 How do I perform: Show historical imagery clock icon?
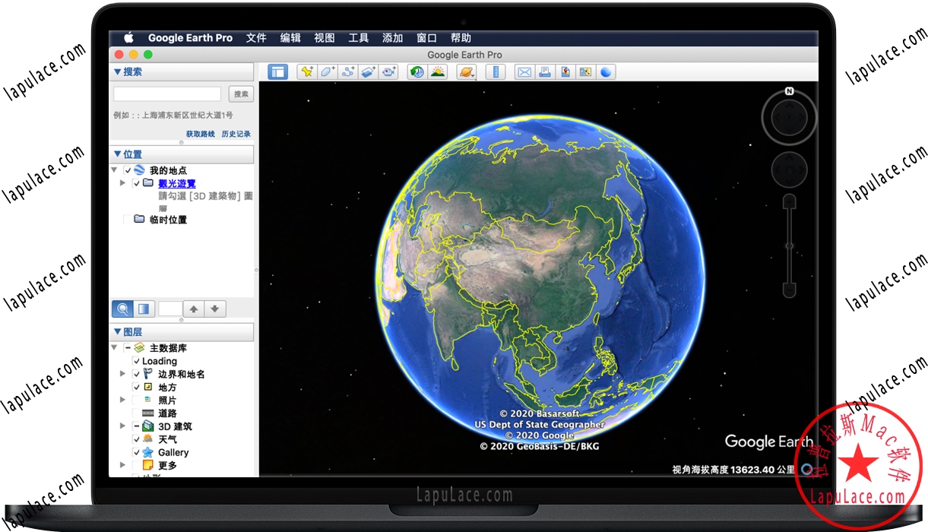tap(416, 72)
